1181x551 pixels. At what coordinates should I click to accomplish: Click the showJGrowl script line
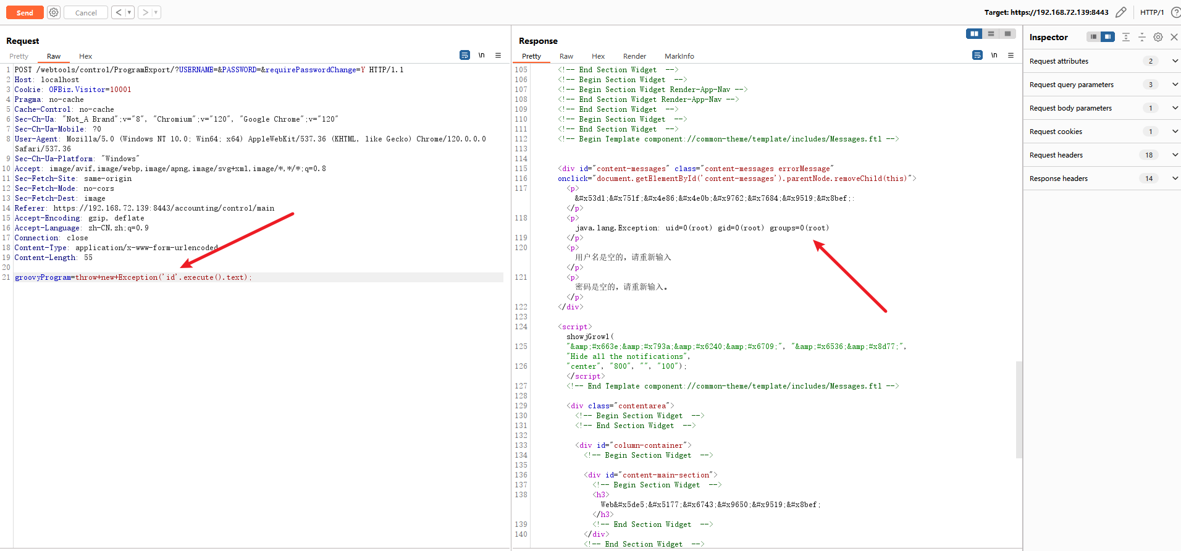pos(590,337)
